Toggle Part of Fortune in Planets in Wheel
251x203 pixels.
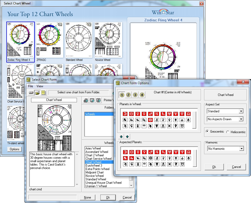click(150, 120)
